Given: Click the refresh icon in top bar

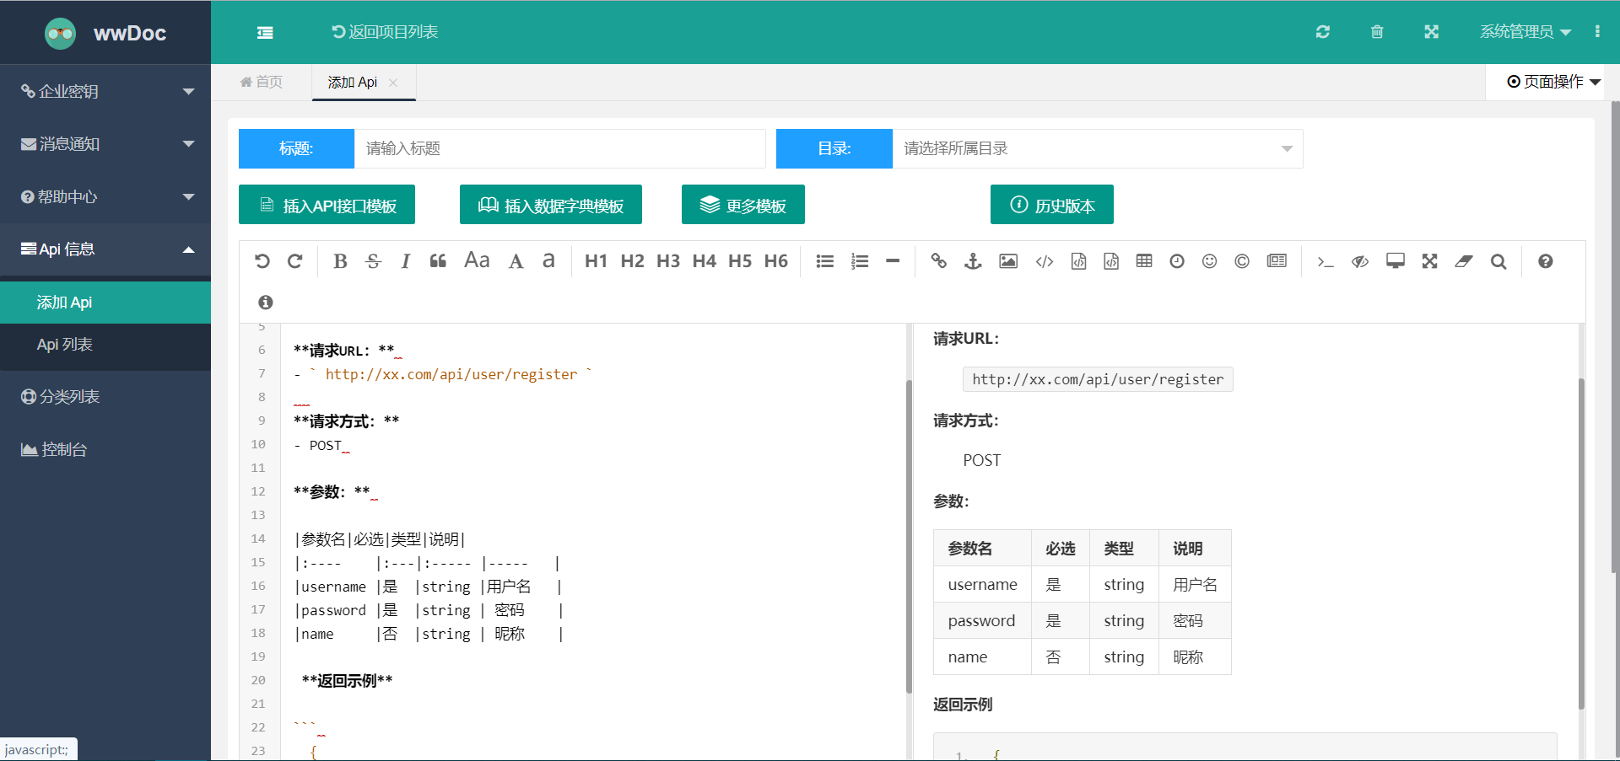Looking at the screenshot, I should coord(1323,32).
